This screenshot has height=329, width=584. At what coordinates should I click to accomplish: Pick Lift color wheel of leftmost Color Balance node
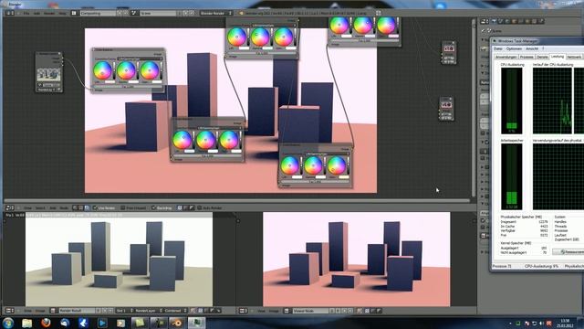[102, 70]
